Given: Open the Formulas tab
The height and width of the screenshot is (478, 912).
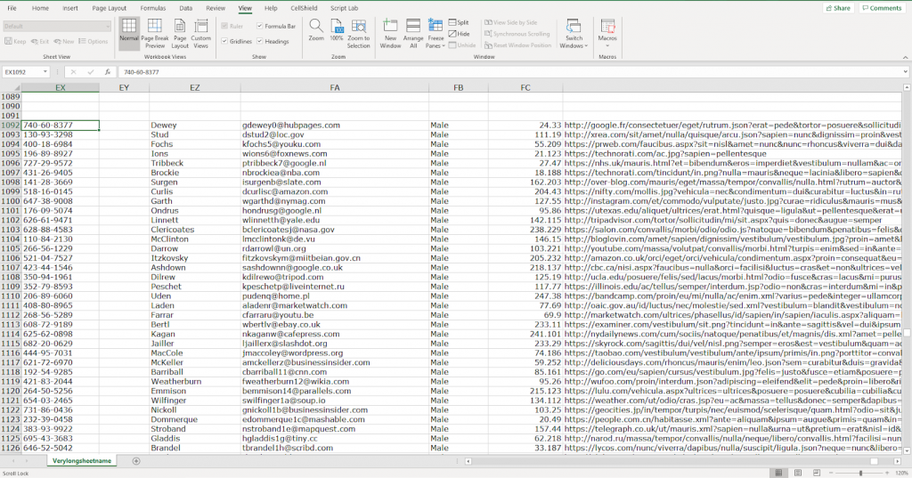Looking at the screenshot, I should 153,8.
